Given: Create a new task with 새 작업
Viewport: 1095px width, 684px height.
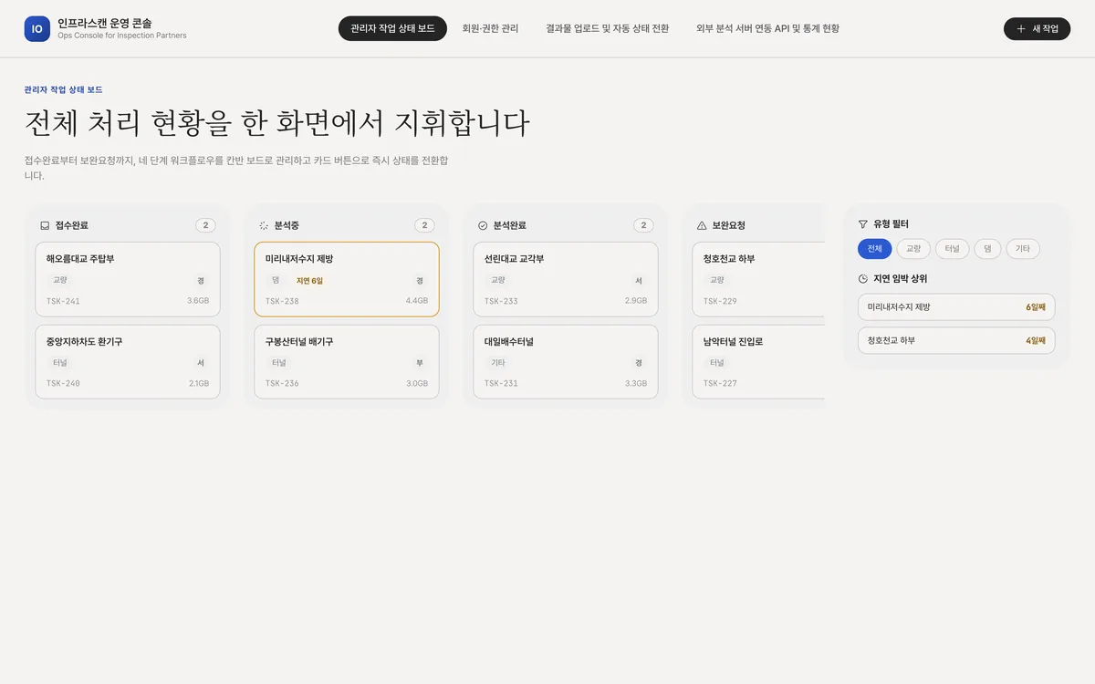Looking at the screenshot, I should pos(1037,28).
